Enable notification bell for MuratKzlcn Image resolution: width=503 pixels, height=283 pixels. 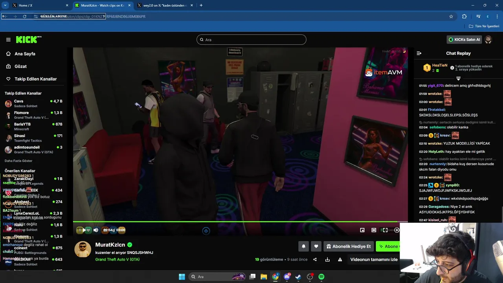[x=303, y=246]
